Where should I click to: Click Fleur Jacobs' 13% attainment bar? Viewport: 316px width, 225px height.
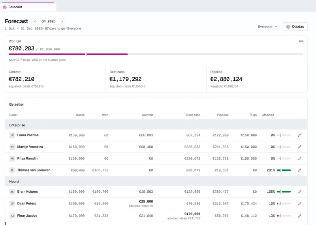[284, 216]
